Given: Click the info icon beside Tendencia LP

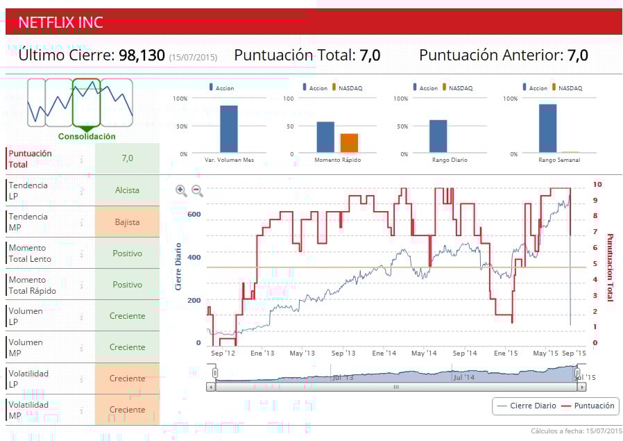Looking at the screenshot, I should point(81,191).
